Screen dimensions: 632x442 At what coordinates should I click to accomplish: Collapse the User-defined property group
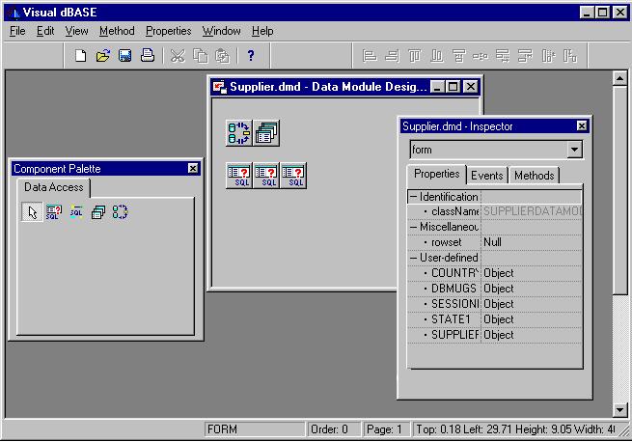point(413,258)
